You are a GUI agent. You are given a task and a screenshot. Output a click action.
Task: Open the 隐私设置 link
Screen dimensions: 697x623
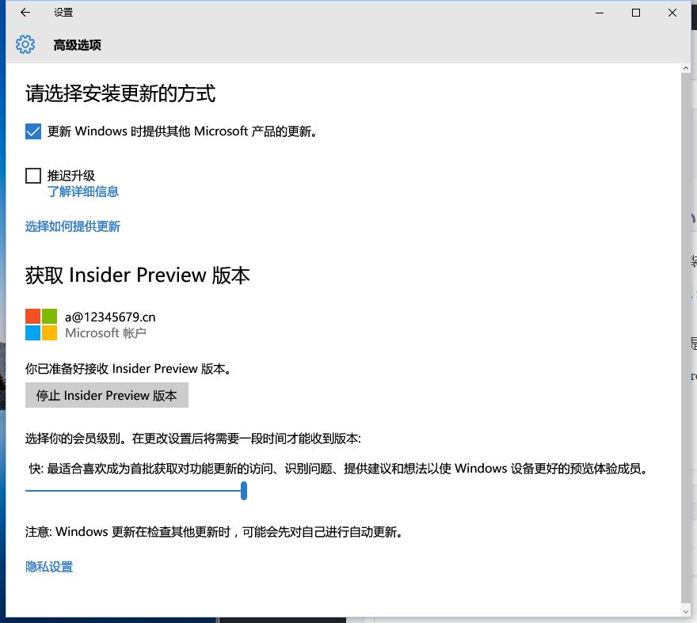pyautogui.click(x=49, y=567)
